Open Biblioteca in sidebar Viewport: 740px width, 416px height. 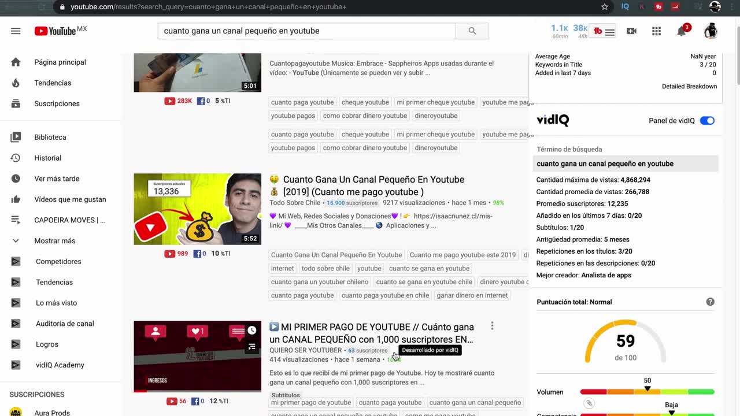(x=50, y=137)
